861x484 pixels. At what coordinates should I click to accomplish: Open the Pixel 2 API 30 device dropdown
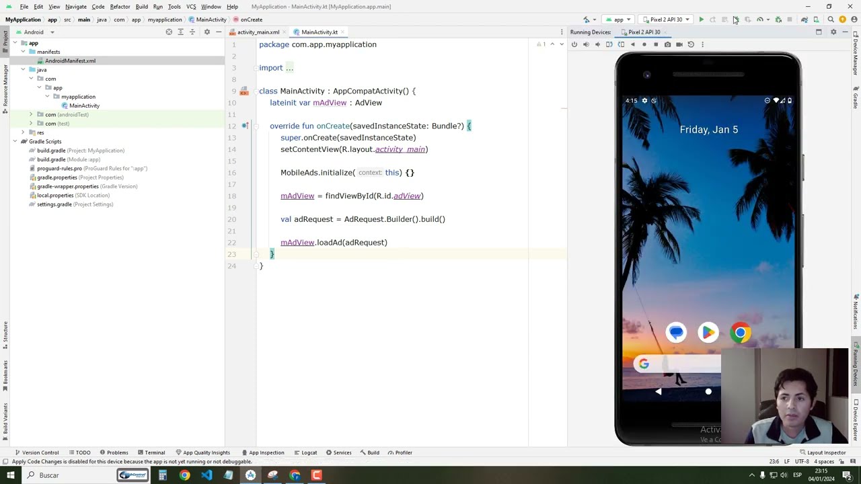point(666,19)
